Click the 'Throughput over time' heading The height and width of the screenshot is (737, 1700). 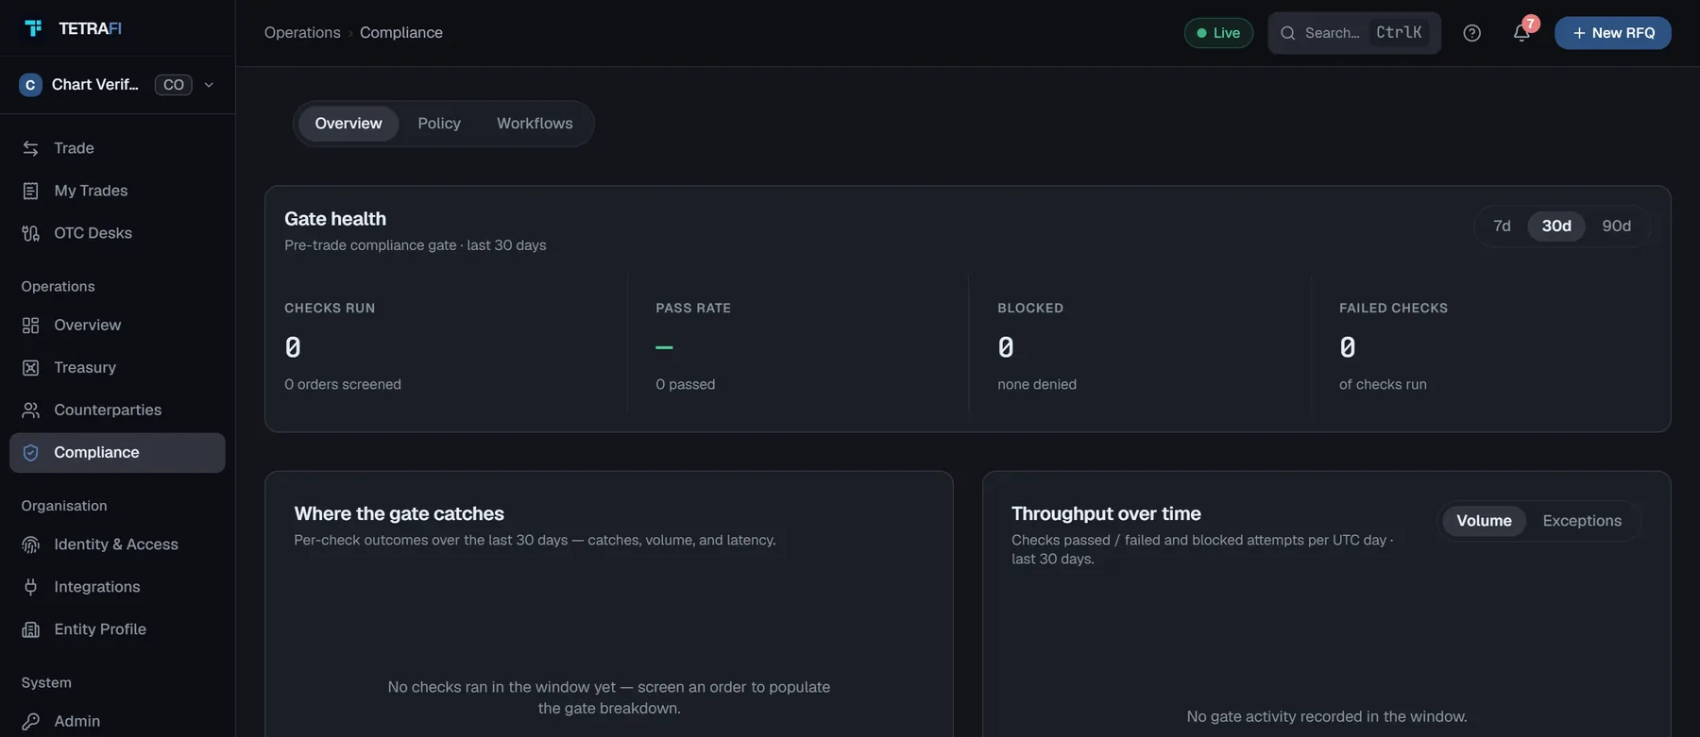(x=1106, y=514)
